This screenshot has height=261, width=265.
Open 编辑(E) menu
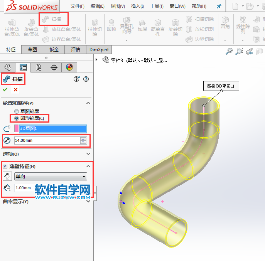pyautogui.click(x=98, y=6)
